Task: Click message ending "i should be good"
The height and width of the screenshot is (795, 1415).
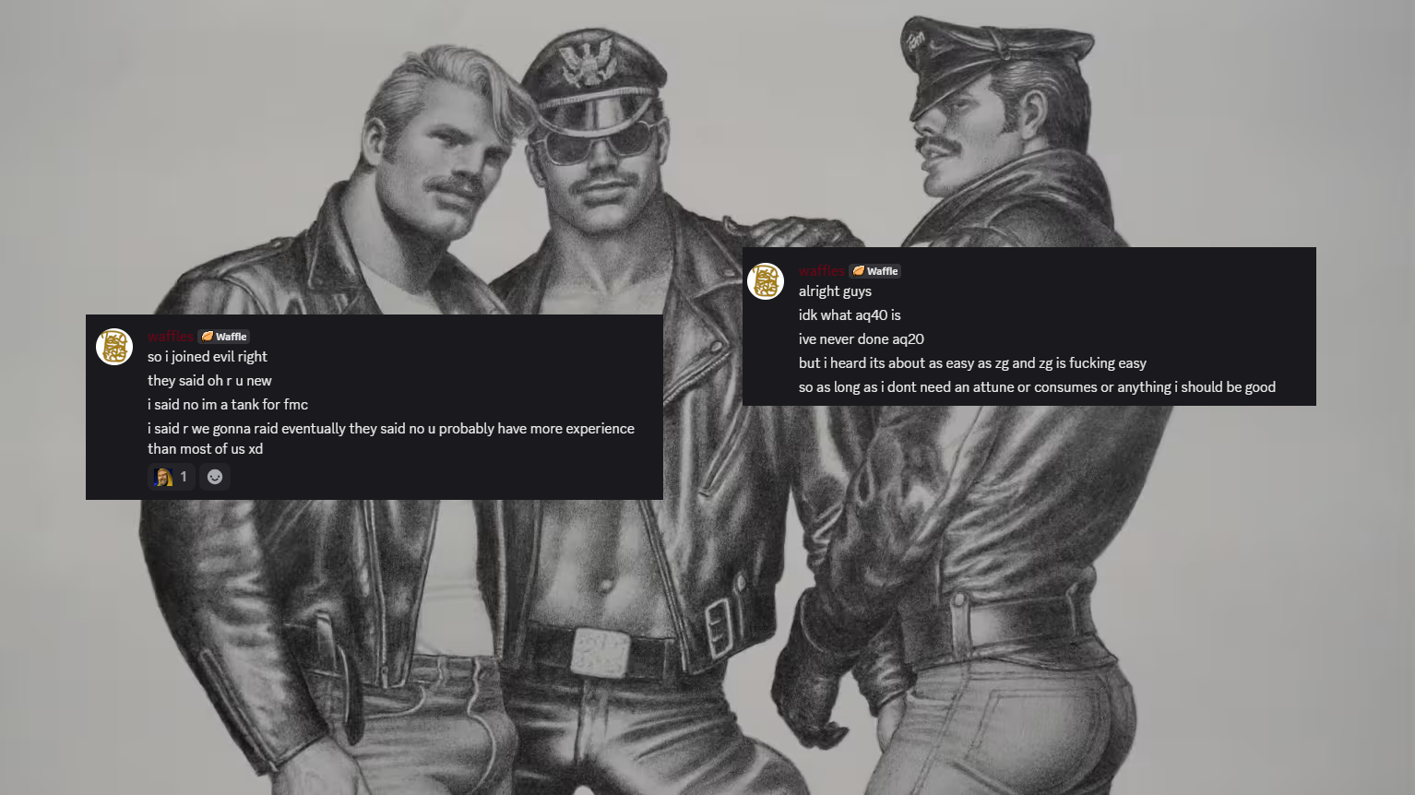Action: [1037, 387]
